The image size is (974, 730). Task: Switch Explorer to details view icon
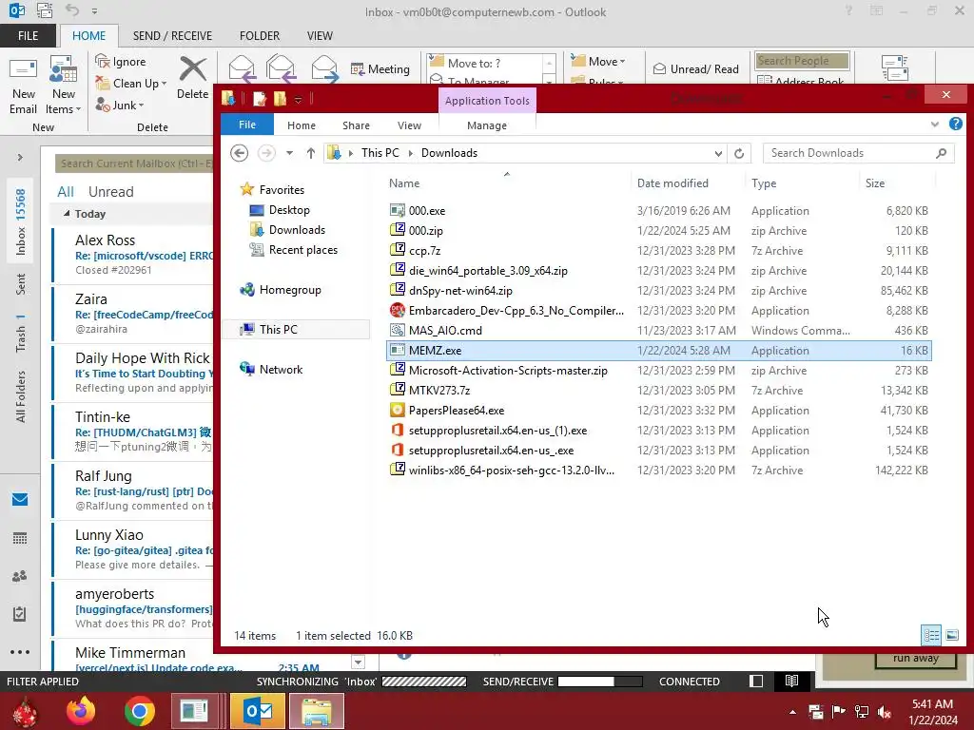[x=931, y=635]
